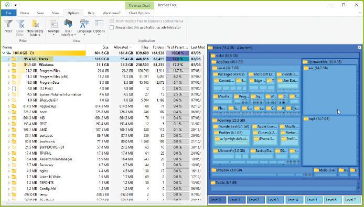This screenshot has width=364, height=207.
Task: Expand the Program Files (x86) row
Action: (x=9, y=77)
